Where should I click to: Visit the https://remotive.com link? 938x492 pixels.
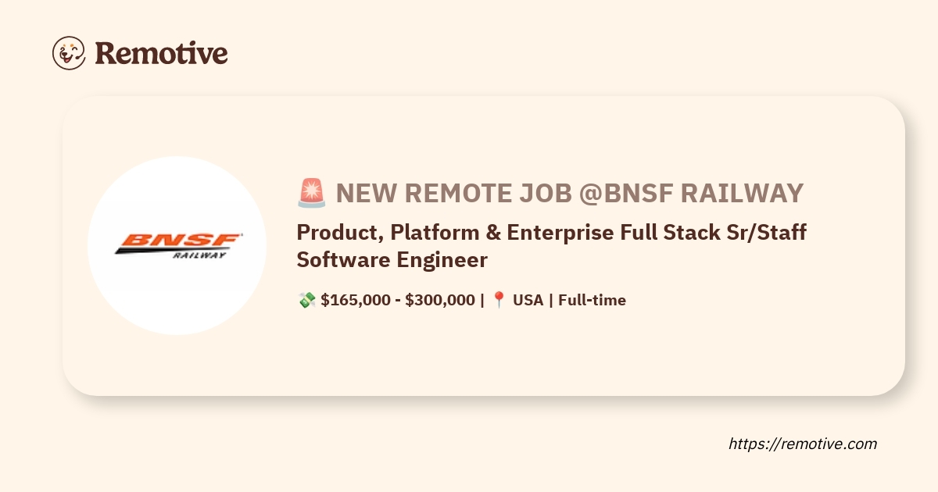tap(803, 444)
